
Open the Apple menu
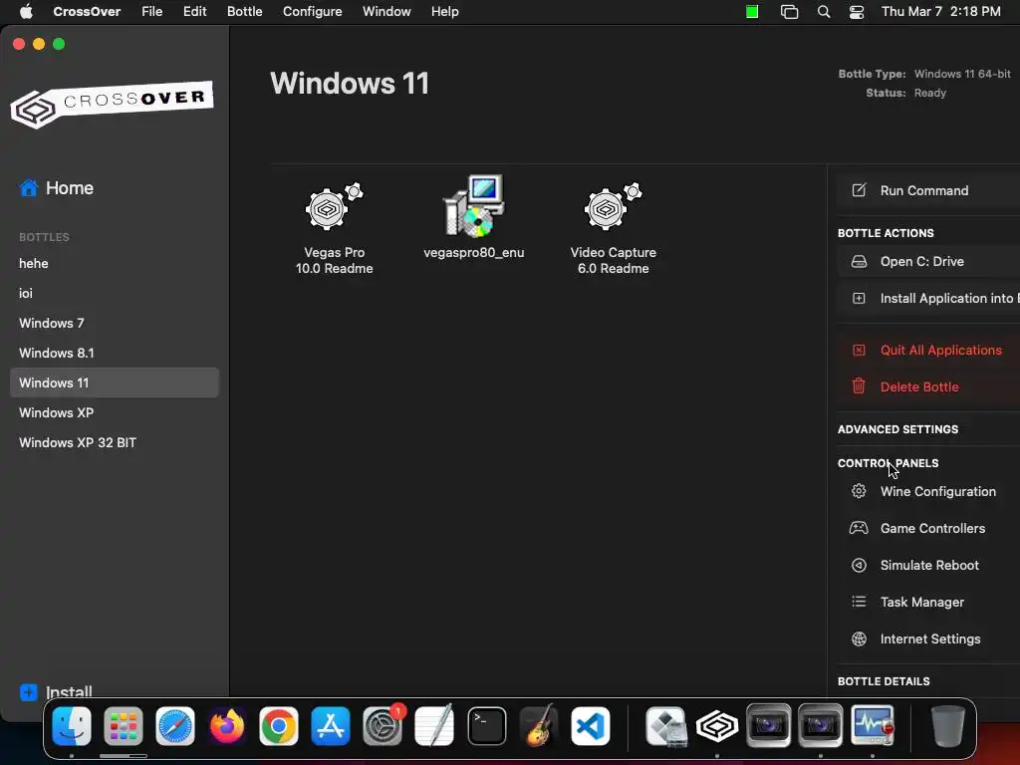point(26,12)
